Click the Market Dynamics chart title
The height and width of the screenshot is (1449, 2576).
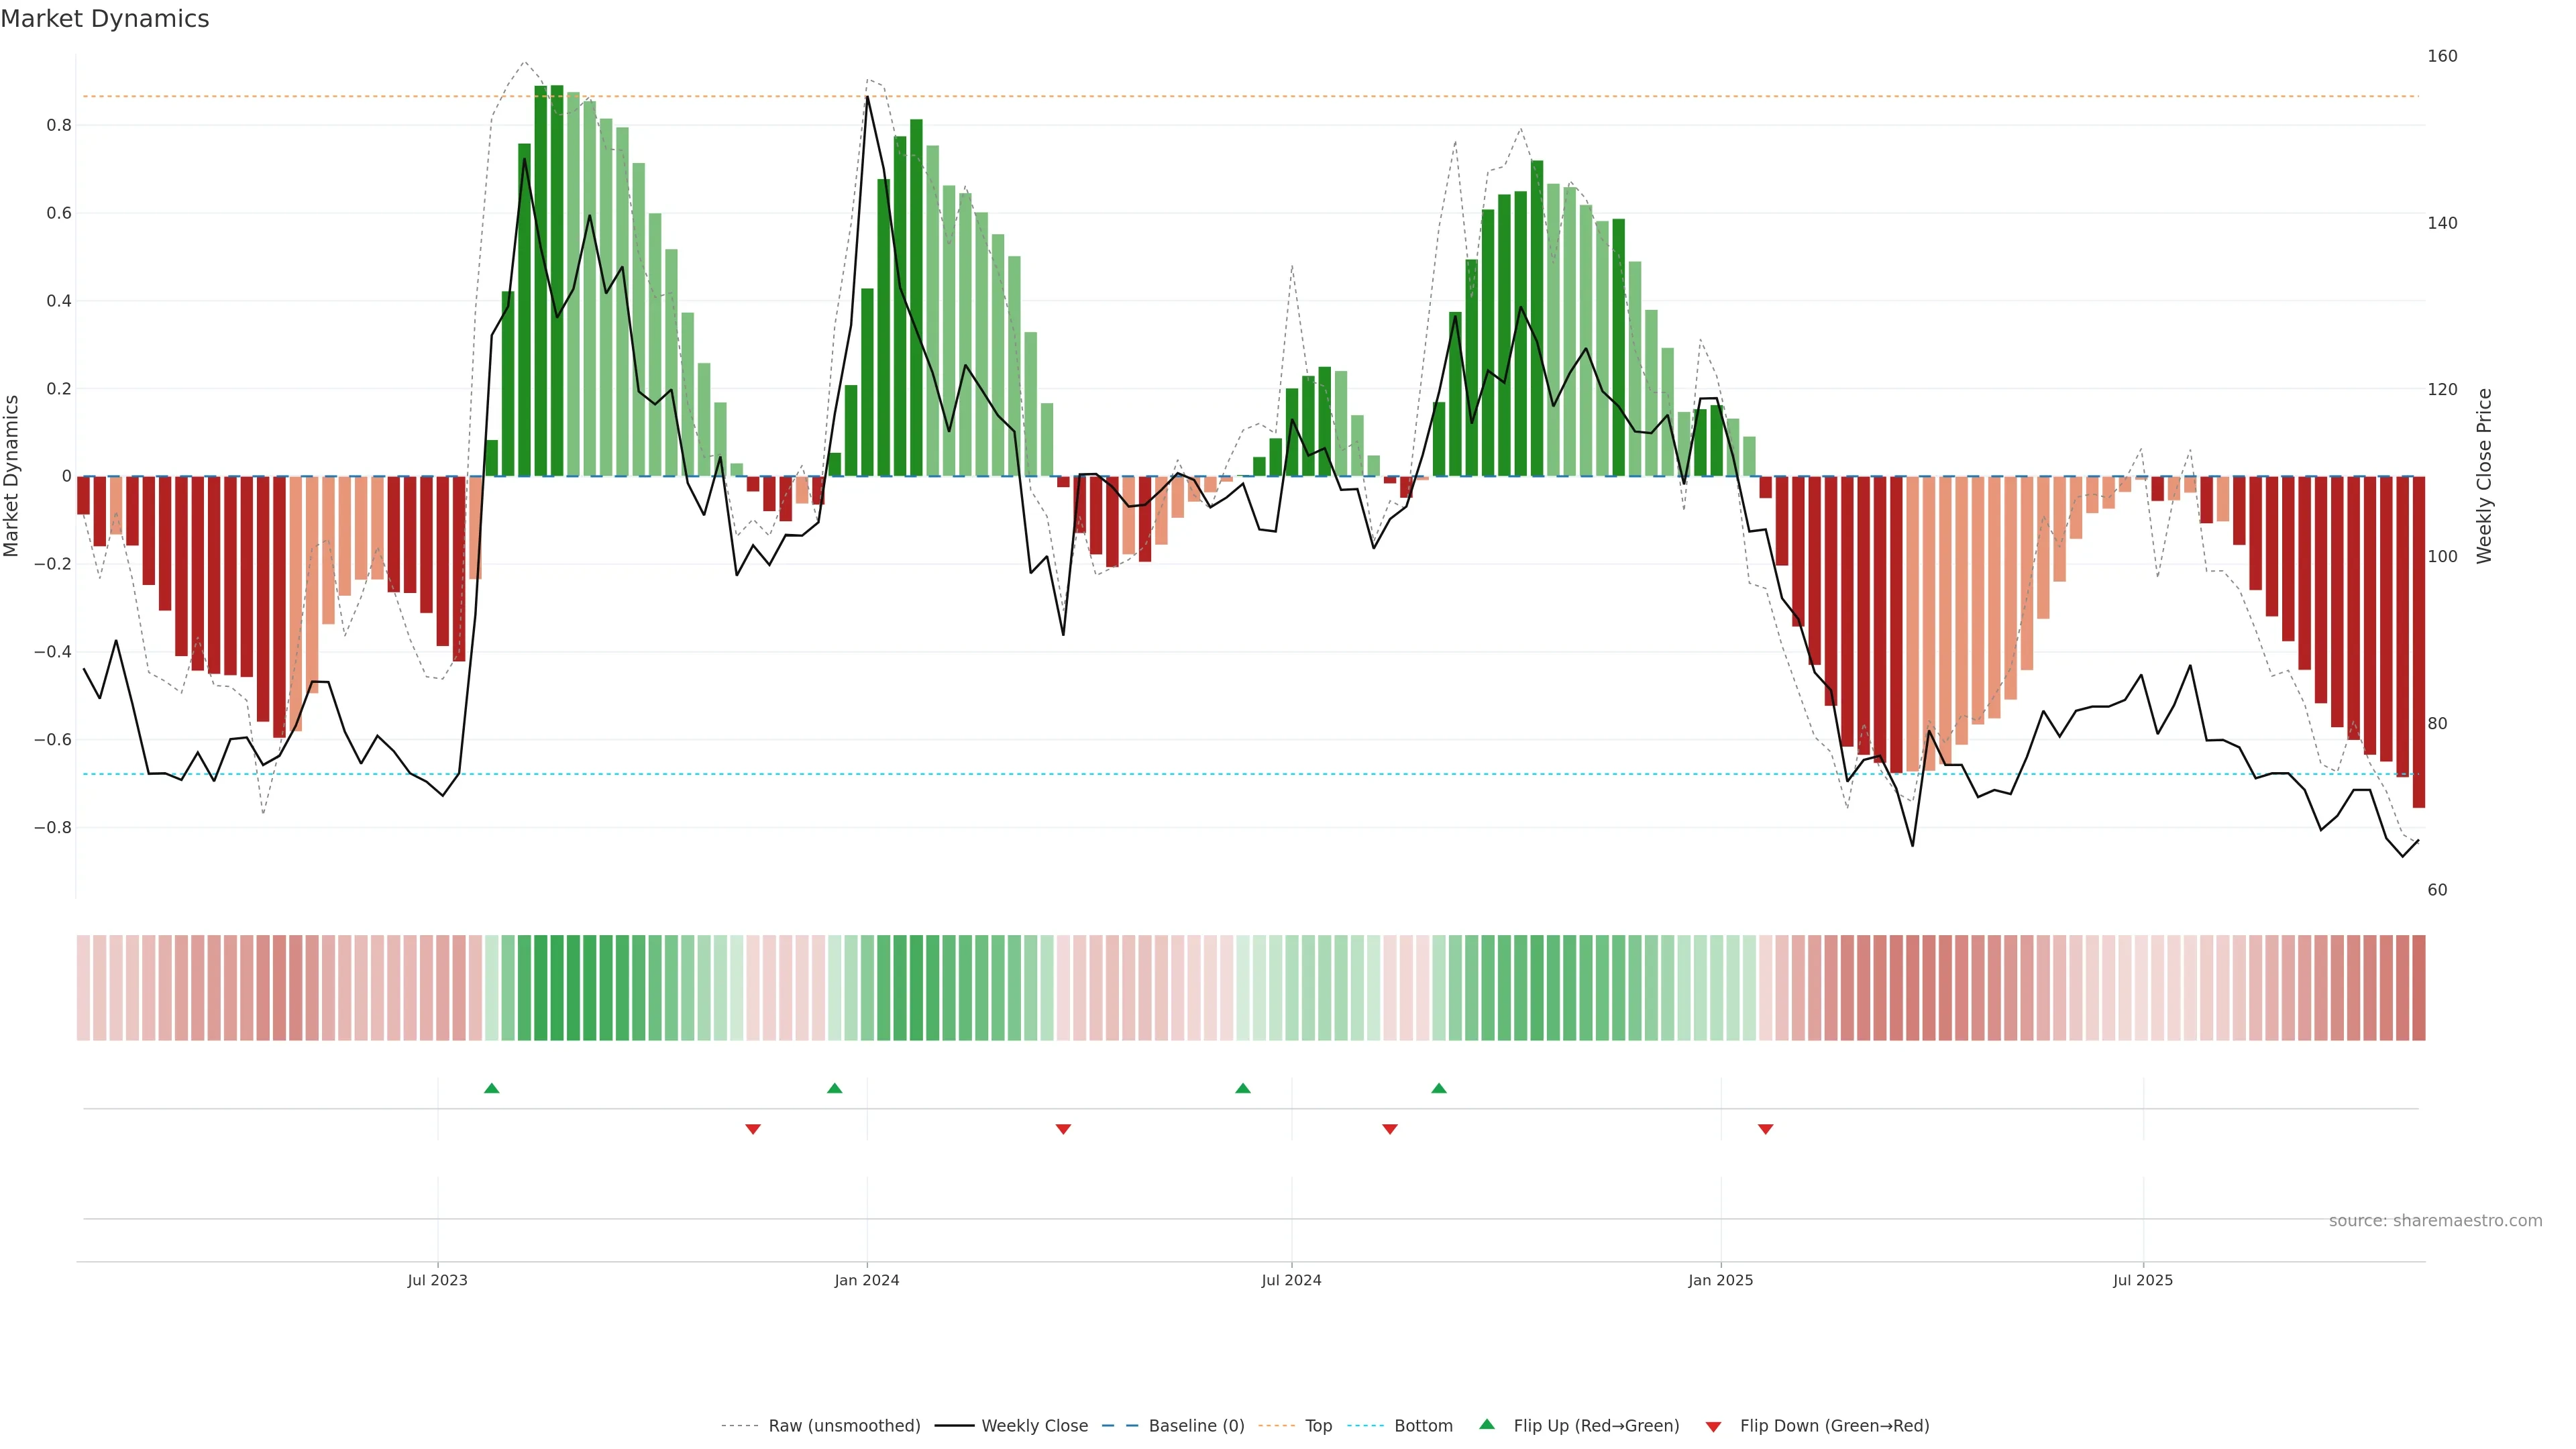105,19
